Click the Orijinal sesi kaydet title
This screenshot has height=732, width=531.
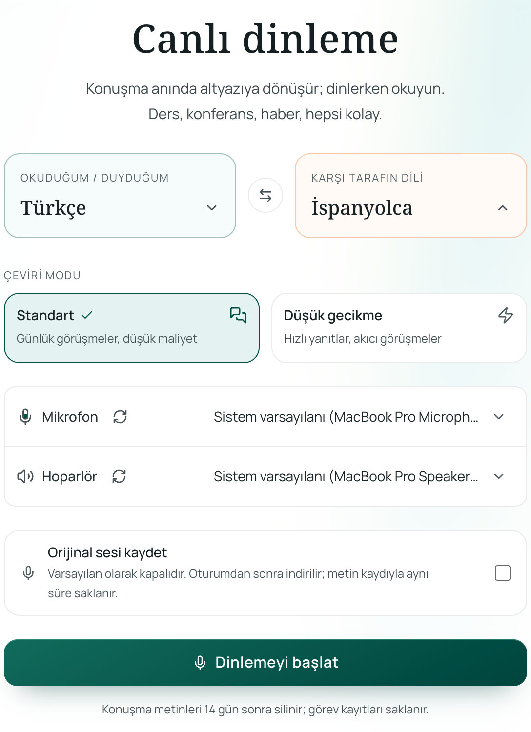[107, 552]
